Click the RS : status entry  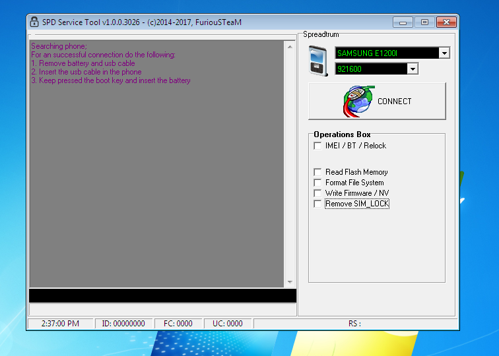[x=355, y=324]
